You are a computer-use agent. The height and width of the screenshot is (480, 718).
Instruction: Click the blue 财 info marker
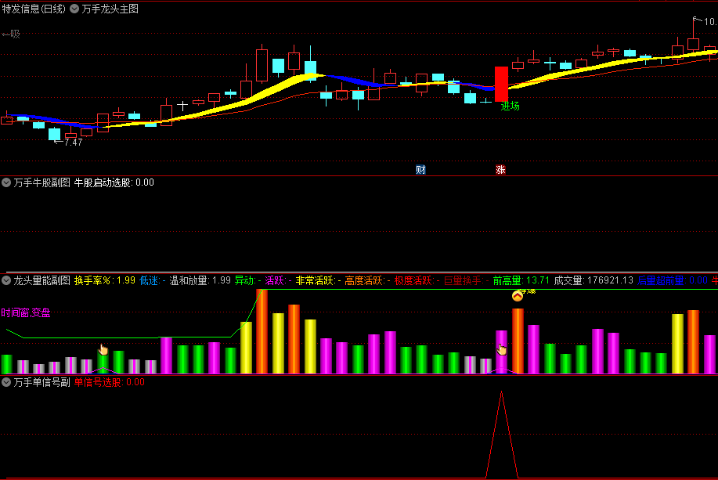420,169
